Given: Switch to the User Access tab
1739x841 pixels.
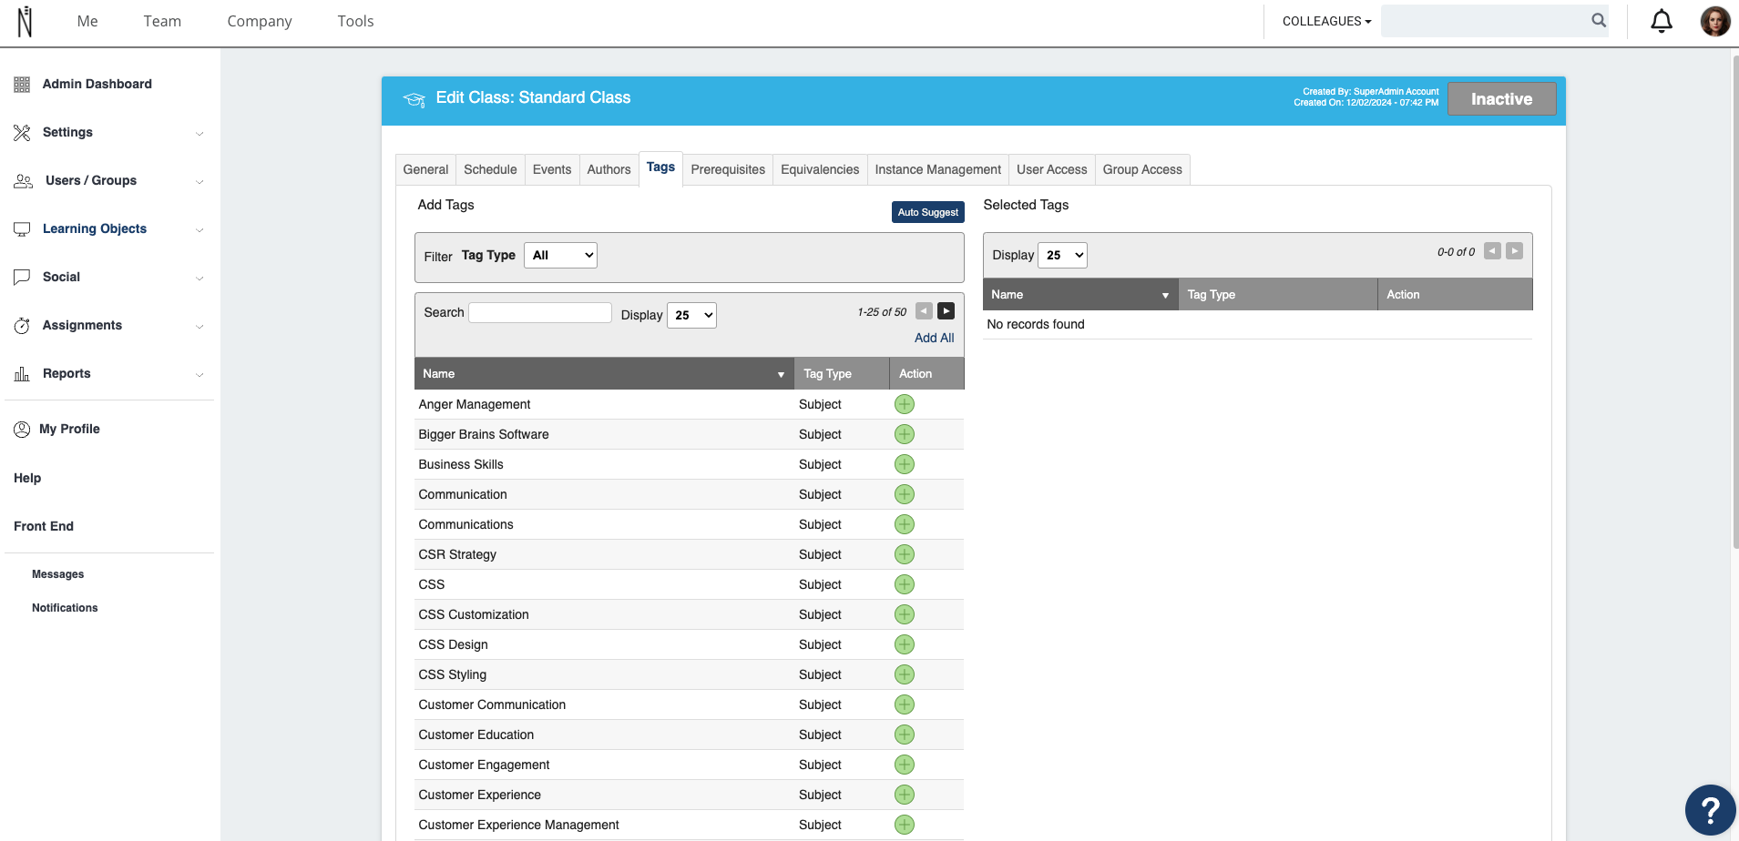Looking at the screenshot, I should (x=1051, y=170).
